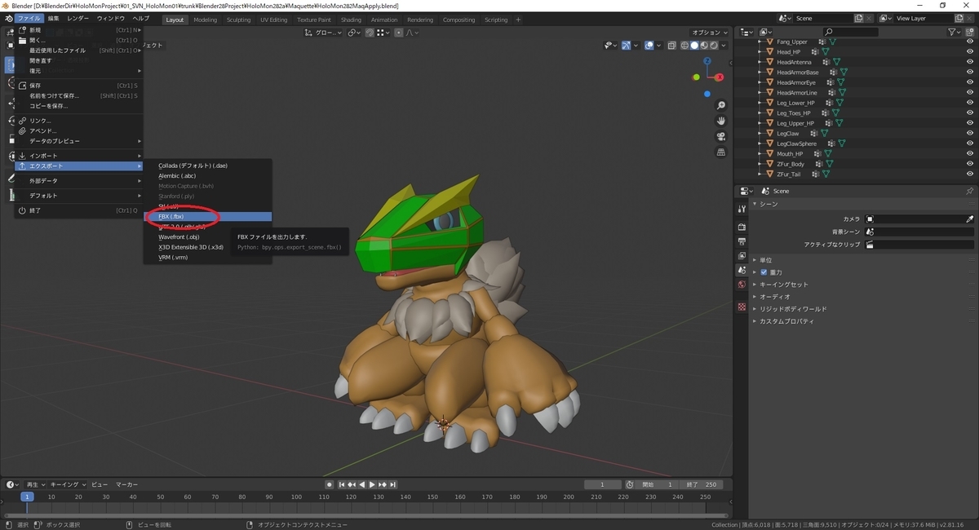Screen dimensions: 979x530
Task: Click frame 1 marker on timeline
Action: click(27, 497)
